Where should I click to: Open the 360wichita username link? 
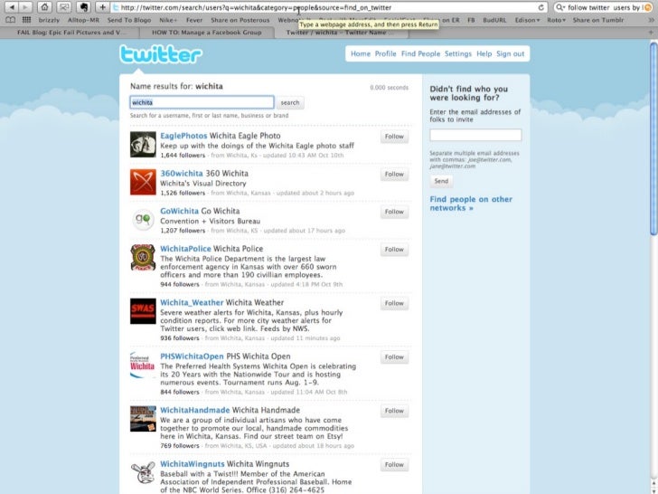pyautogui.click(x=182, y=174)
